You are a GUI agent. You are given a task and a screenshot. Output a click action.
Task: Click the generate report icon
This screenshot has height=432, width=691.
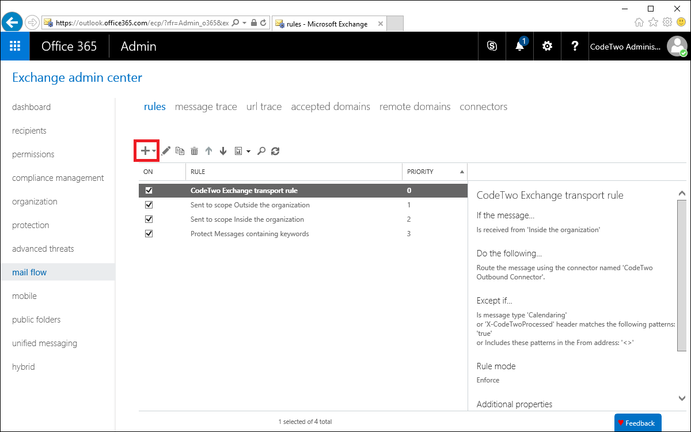[x=238, y=151]
